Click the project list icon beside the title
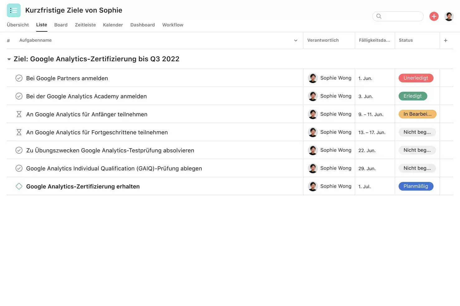Viewport: 460px width, 306px height. point(14,10)
